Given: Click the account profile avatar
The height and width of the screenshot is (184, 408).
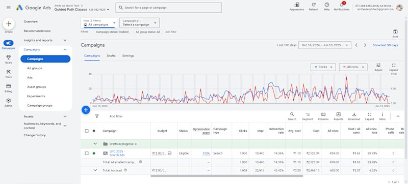Looking at the screenshot, I should tap(399, 8).
